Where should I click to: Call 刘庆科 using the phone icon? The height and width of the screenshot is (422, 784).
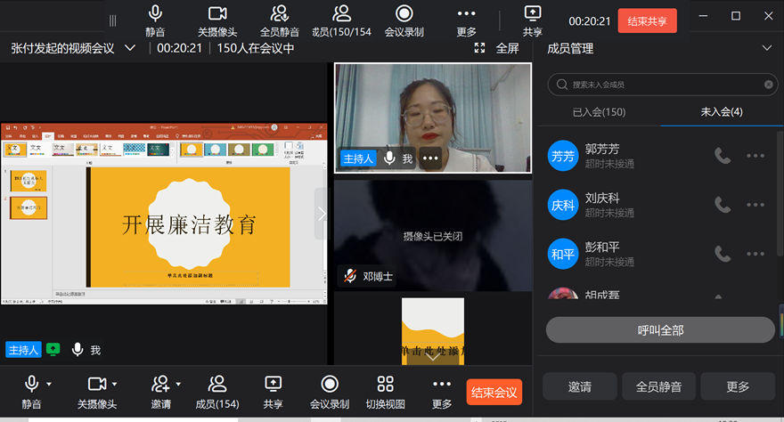(x=723, y=205)
